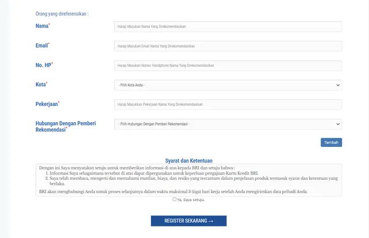The height and width of the screenshot is (238, 369).
Task: Click the Syarat dan Ketentuan heading
Action: pos(189,160)
